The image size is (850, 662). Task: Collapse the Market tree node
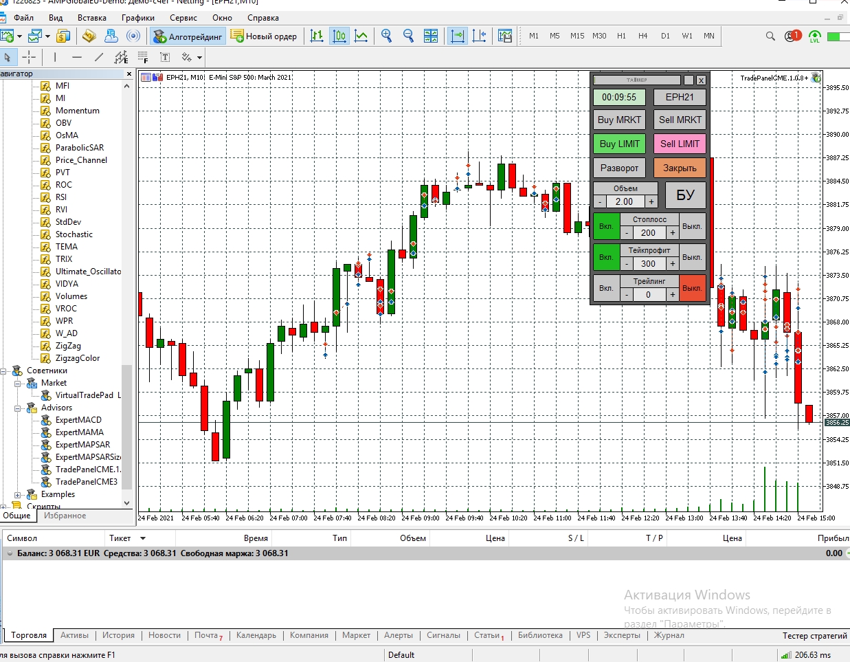pyautogui.click(x=18, y=383)
